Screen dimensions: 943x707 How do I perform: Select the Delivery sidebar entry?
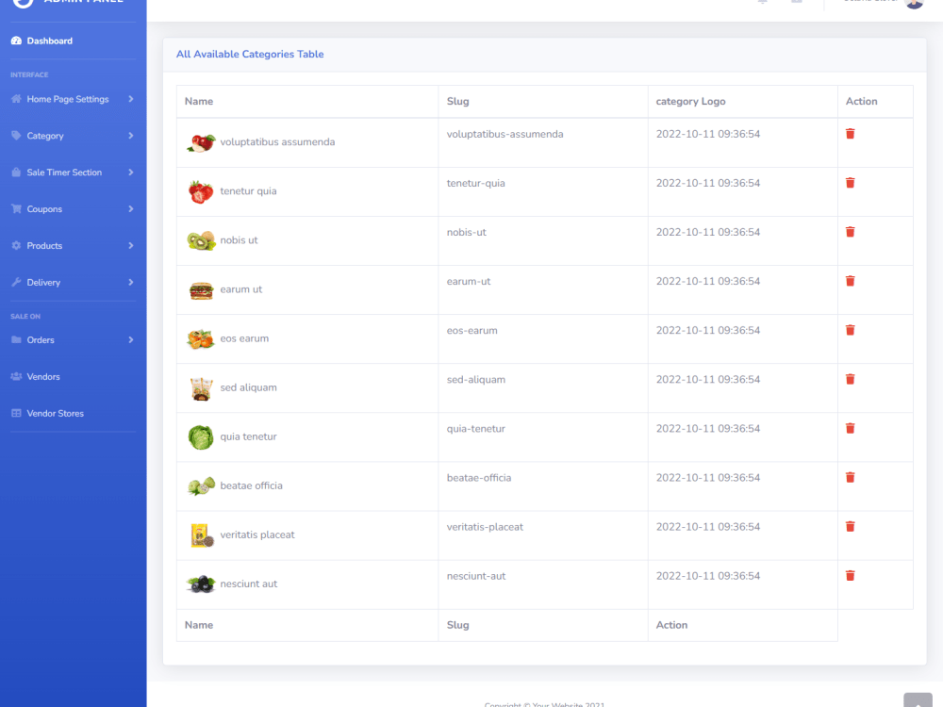coord(73,282)
